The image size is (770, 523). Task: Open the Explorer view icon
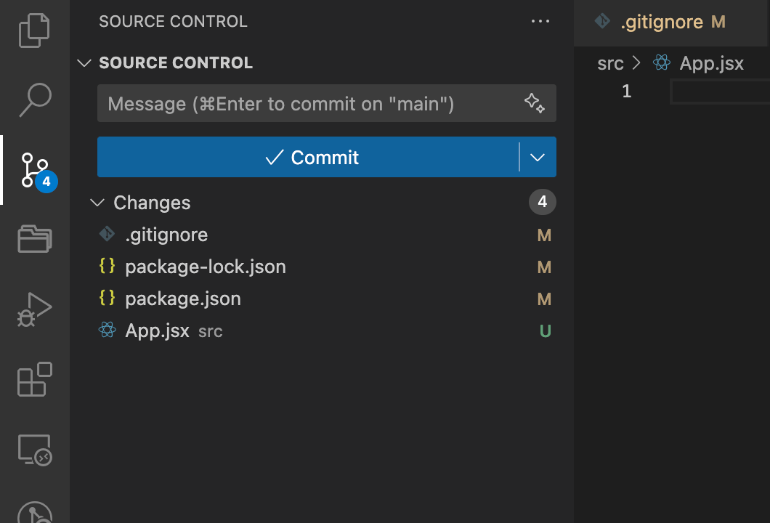pos(34,29)
